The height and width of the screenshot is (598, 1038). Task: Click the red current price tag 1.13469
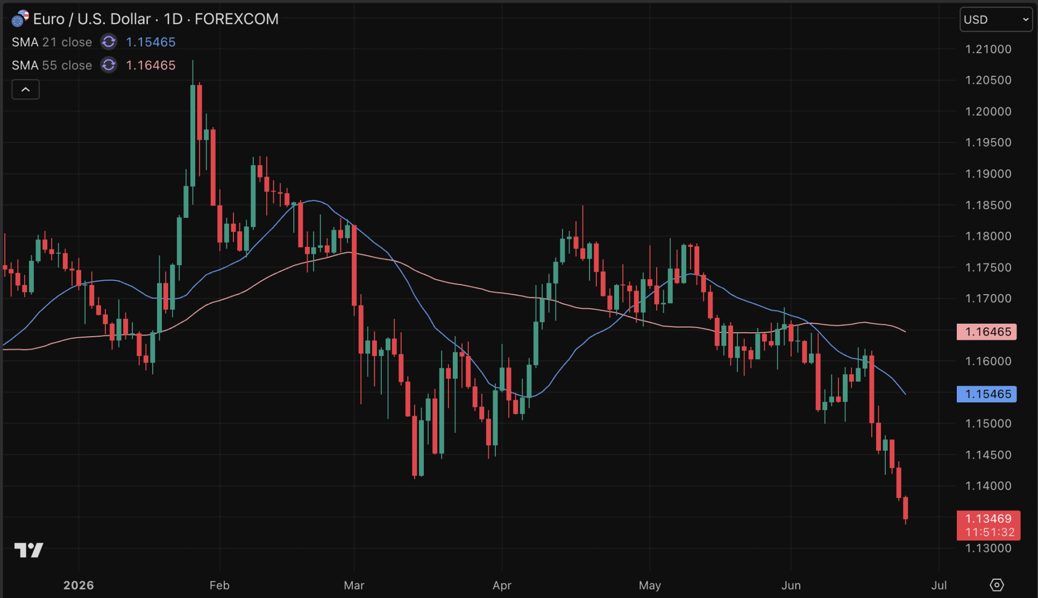[x=989, y=518]
